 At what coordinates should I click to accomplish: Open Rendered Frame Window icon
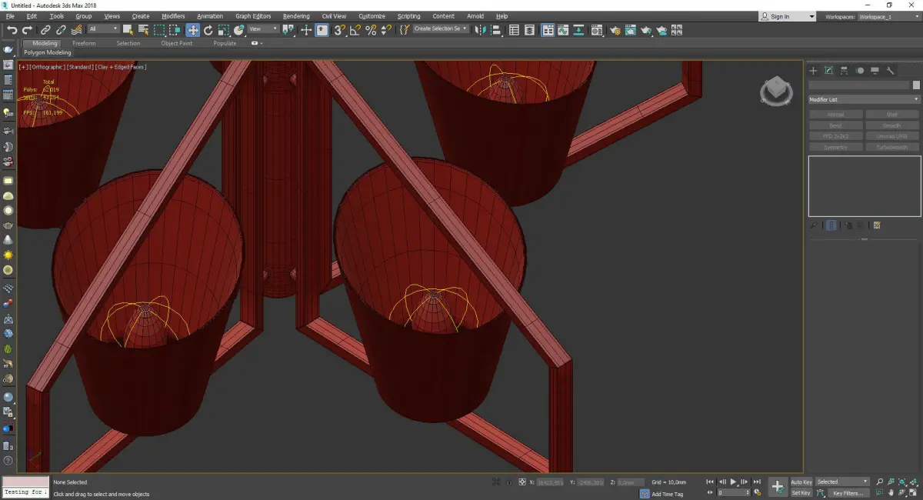click(630, 30)
